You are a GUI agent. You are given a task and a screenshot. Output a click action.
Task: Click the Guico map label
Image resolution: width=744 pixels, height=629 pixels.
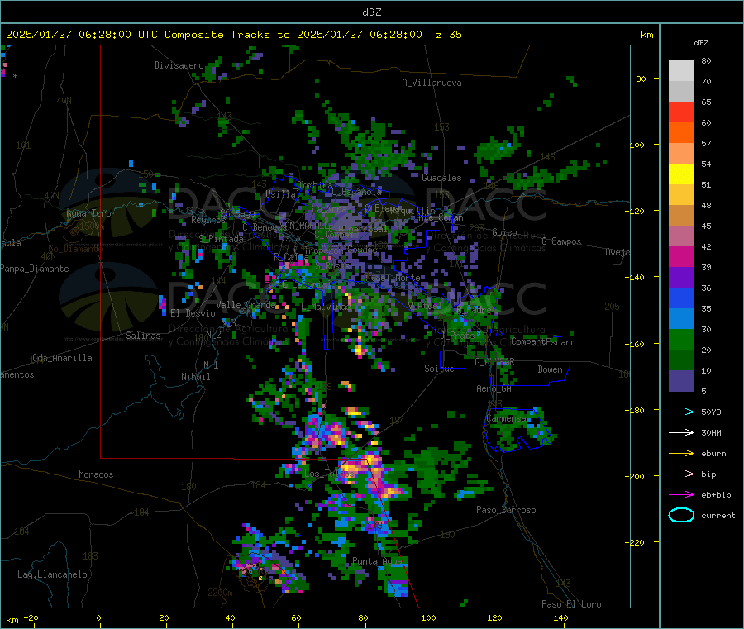[504, 232]
